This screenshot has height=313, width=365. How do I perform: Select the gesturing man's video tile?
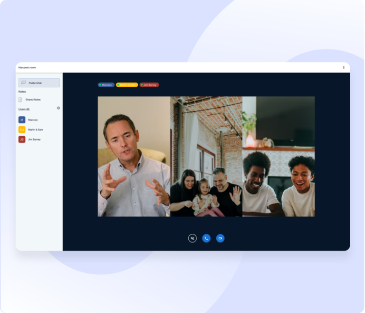point(134,156)
